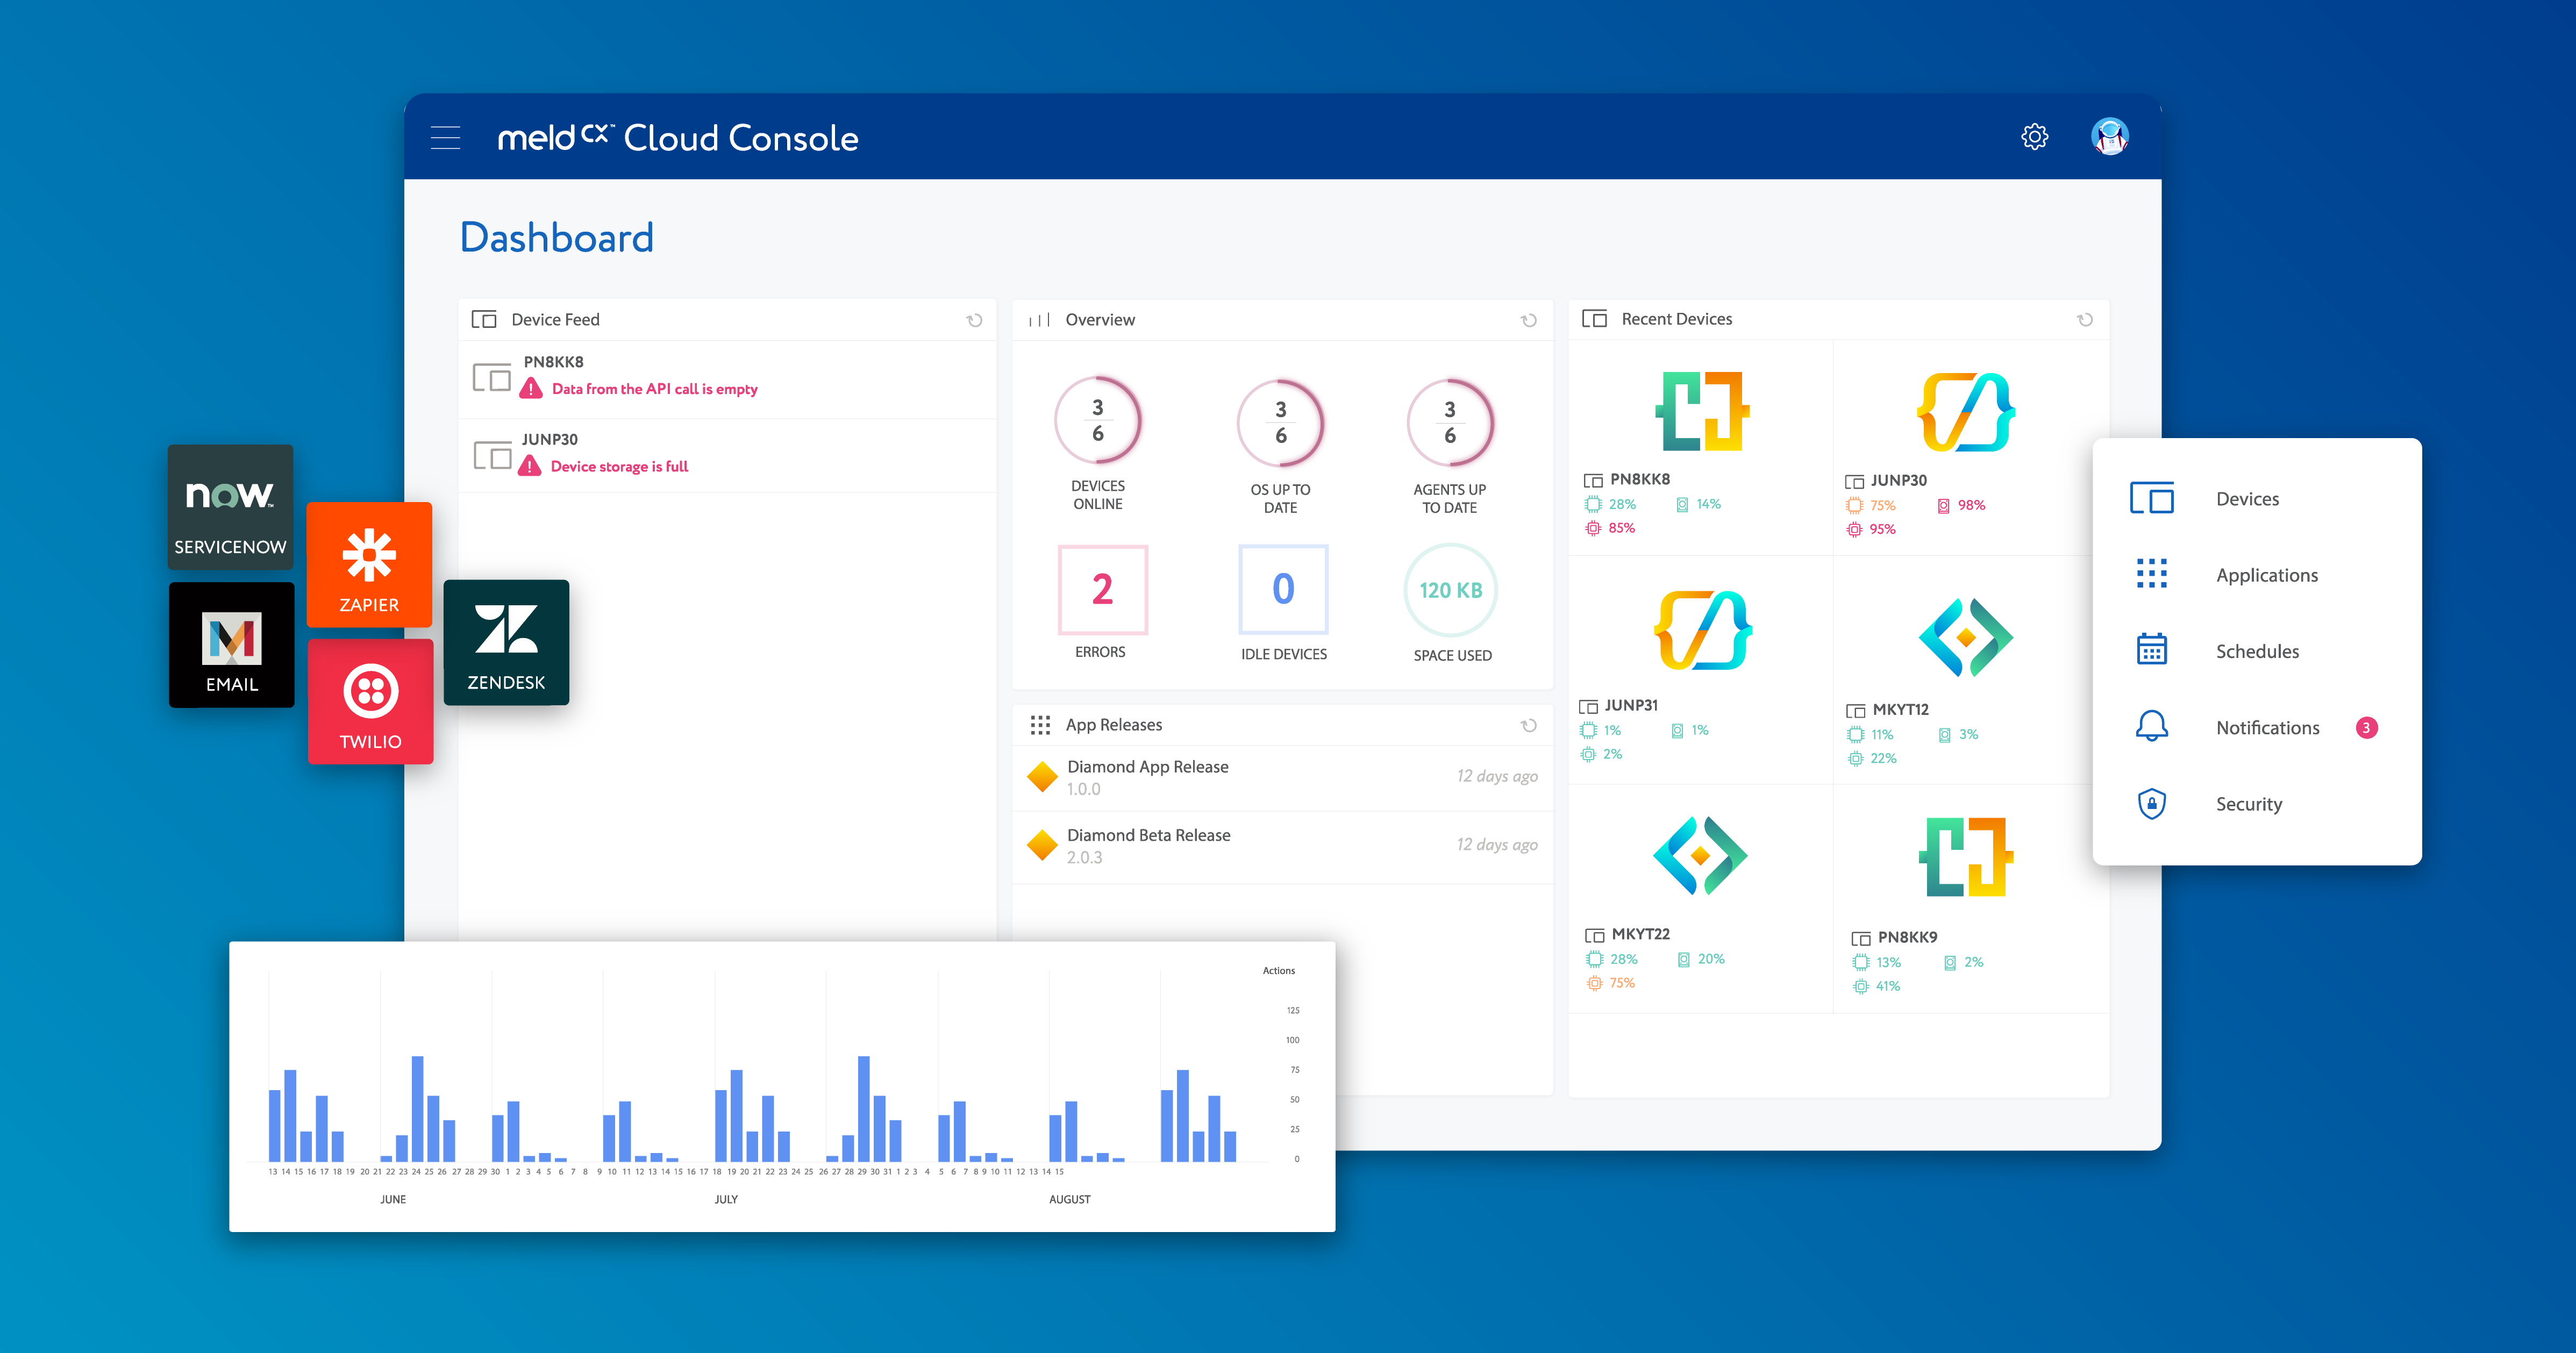Open the Diamond Beta Release 2.0.3 entry
The image size is (2576, 1353).
(1150, 845)
